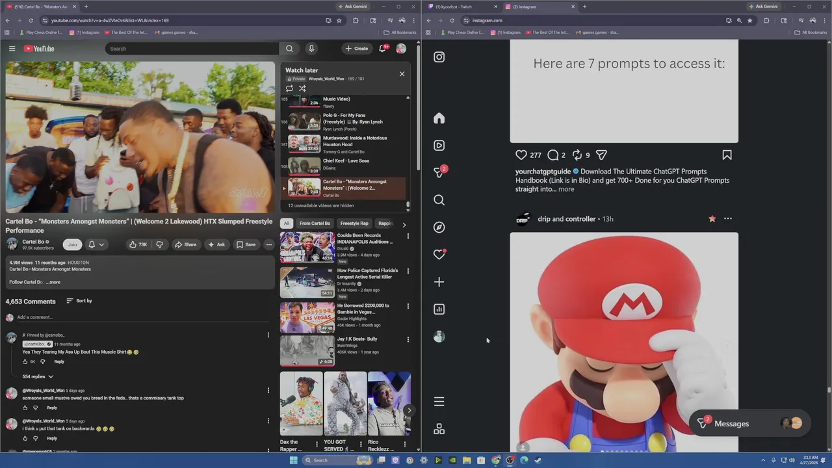Viewport: 832px width, 468px height.
Task: Like the video with 73K thumbs up
Action: tap(138, 244)
